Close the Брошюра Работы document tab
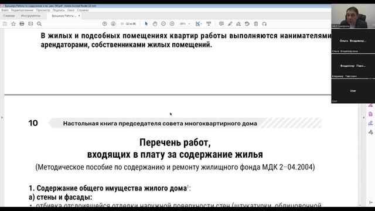Screen dimensions: 375x211 pyautogui.click(x=79, y=16)
